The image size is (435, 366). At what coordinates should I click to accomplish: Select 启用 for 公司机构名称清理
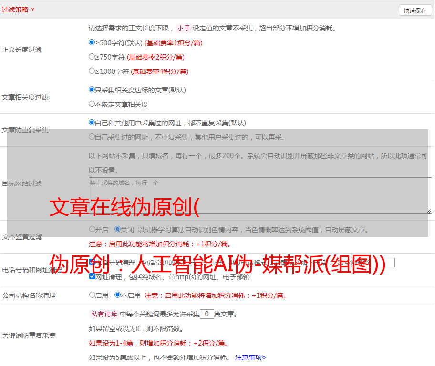(92, 295)
